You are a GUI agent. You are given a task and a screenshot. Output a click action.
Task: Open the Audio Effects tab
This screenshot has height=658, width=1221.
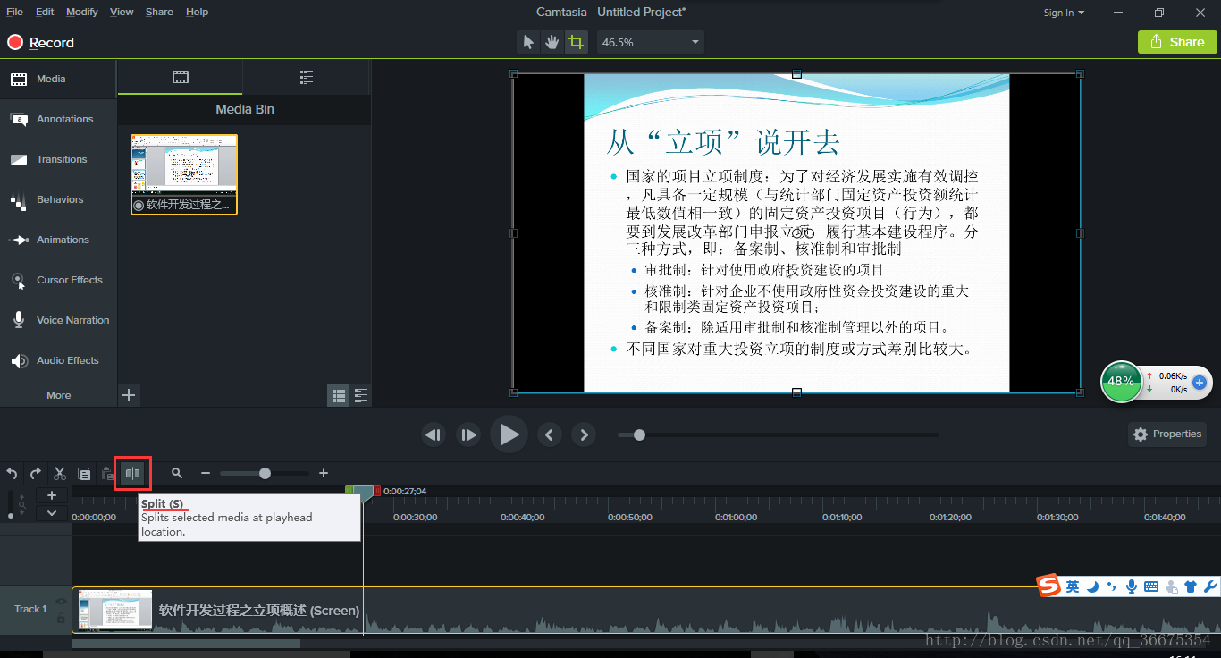click(x=58, y=360)
